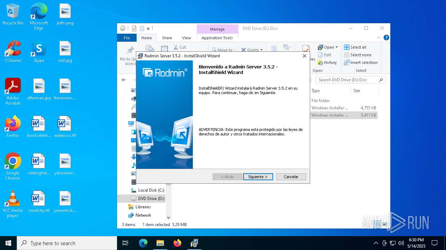
Task: Select the Application Tools tab
Action: tap(217, 38)
